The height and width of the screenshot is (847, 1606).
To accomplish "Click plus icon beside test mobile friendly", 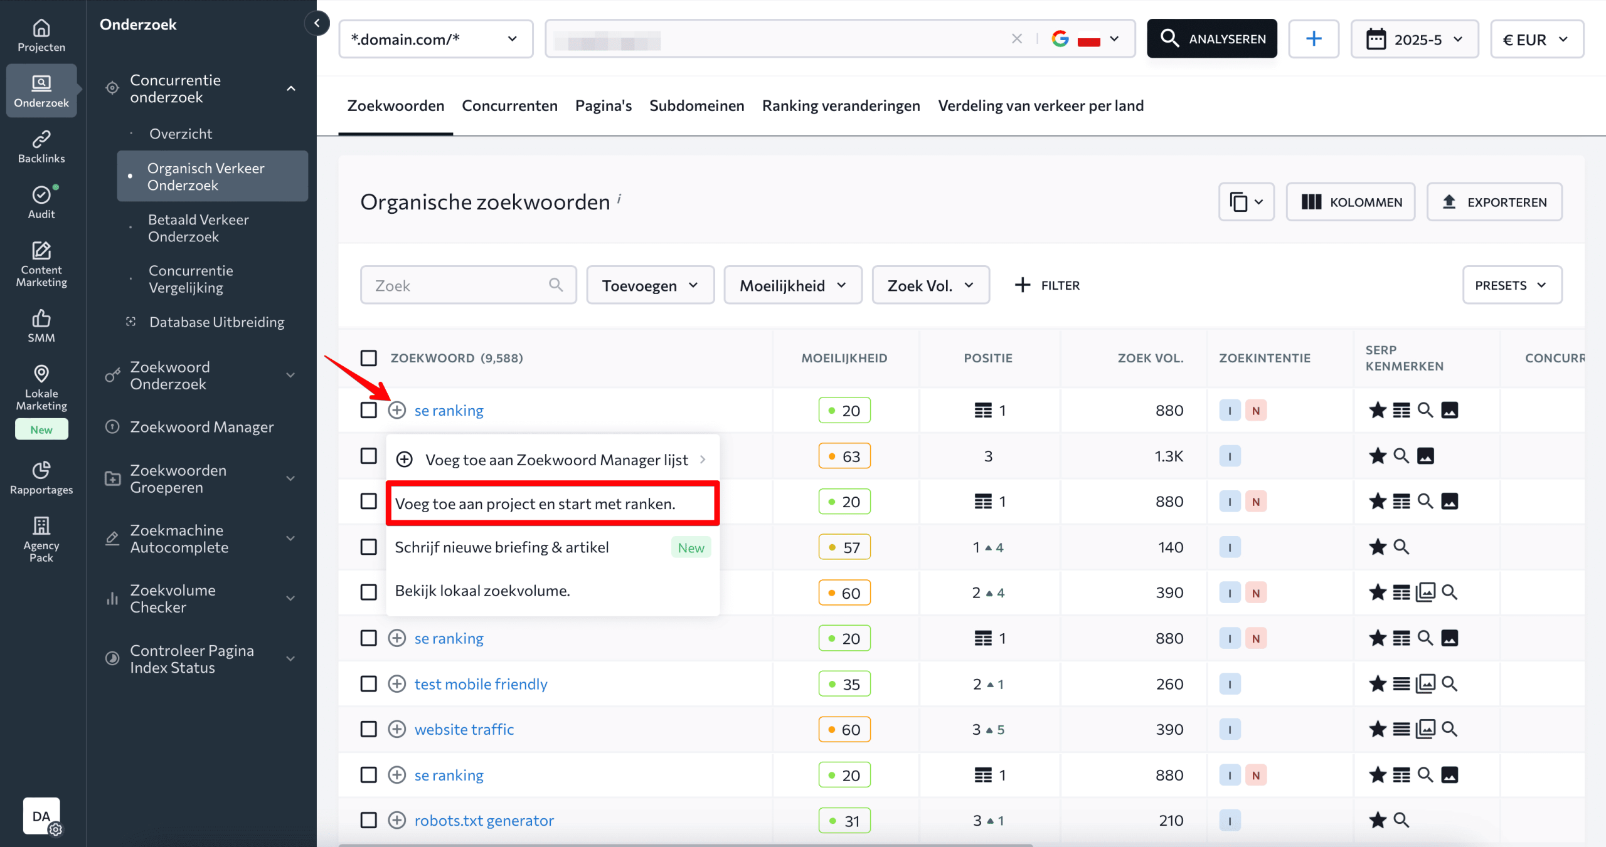I will point(396,683).
